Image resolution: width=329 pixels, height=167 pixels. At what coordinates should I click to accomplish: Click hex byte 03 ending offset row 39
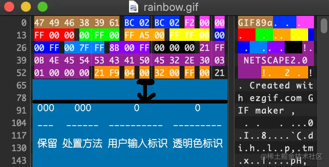[220, 61]
